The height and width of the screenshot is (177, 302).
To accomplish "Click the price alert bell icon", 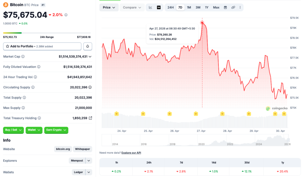I will 88,46.
